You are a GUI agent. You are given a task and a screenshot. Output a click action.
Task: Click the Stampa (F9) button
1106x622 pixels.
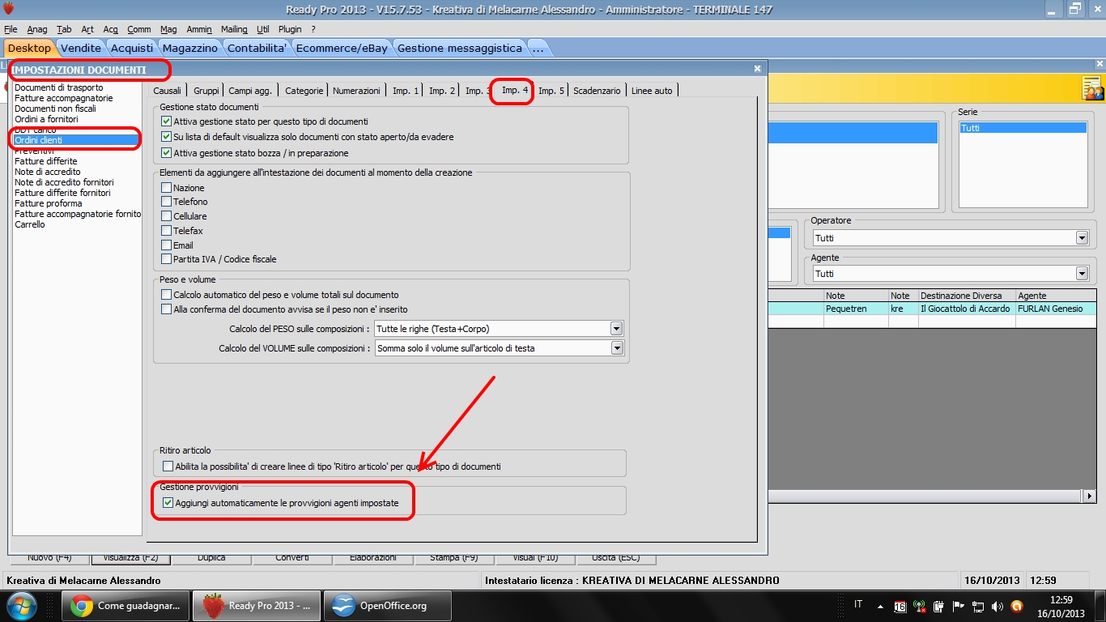453,558
